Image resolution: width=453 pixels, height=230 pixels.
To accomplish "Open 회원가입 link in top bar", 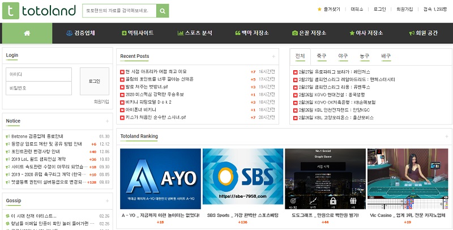I will pos(405,9).
